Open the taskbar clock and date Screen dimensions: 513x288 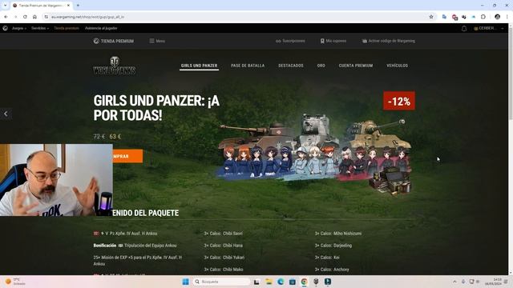click(x=493, y=282)
